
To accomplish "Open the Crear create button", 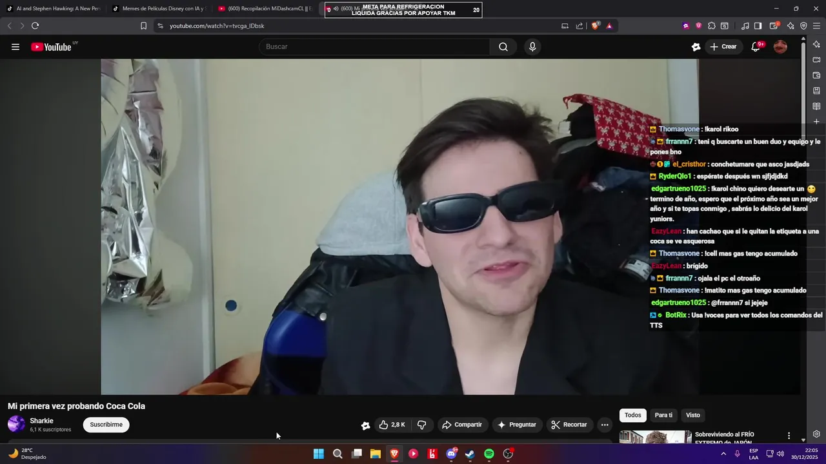I will [x=723, y=46].
